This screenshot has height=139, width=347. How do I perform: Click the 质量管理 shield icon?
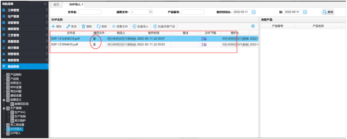[4, 41]
